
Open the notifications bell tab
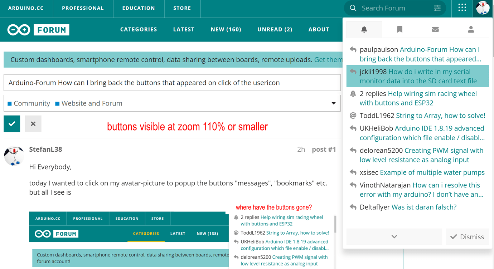point(364,29)
